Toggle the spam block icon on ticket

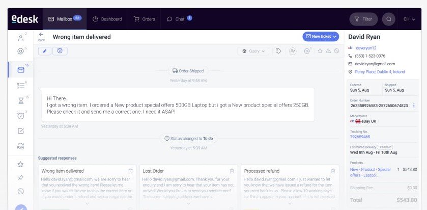(x=336, y=51)
